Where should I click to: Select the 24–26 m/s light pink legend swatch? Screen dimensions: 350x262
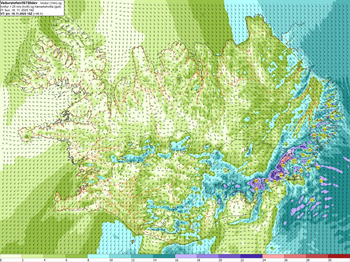pyautogui.click(x=273, y=256)
